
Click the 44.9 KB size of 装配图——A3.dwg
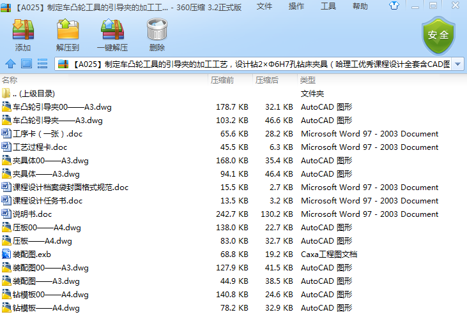click(x=234, y=281)
